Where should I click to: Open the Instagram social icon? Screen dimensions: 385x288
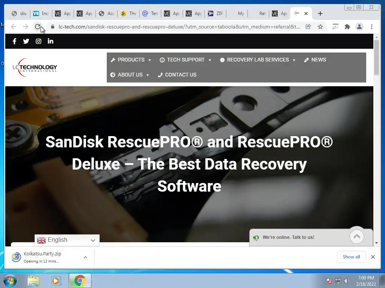(x=38, y=41)
